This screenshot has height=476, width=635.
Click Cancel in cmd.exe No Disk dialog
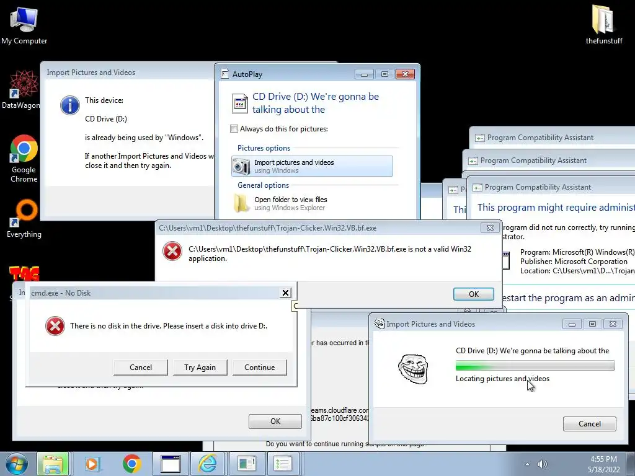coord(141,367)
